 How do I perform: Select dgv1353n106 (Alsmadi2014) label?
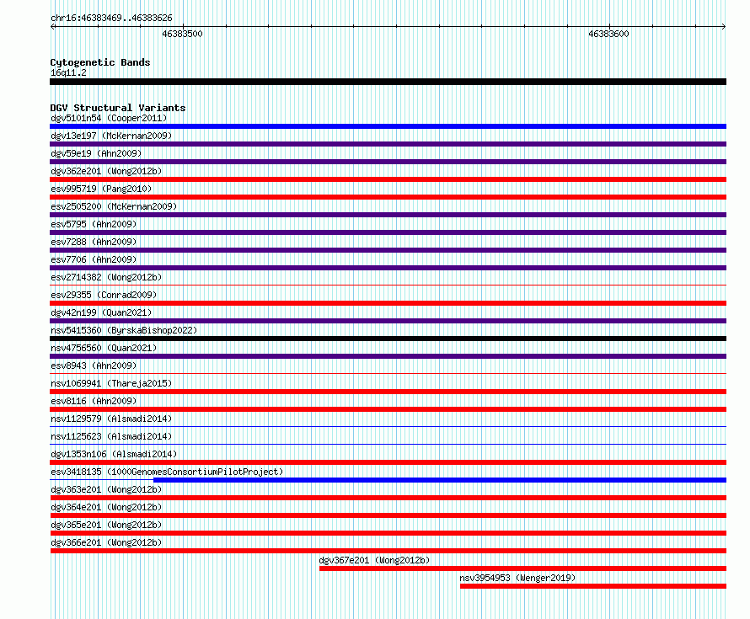tap(114, 454)
